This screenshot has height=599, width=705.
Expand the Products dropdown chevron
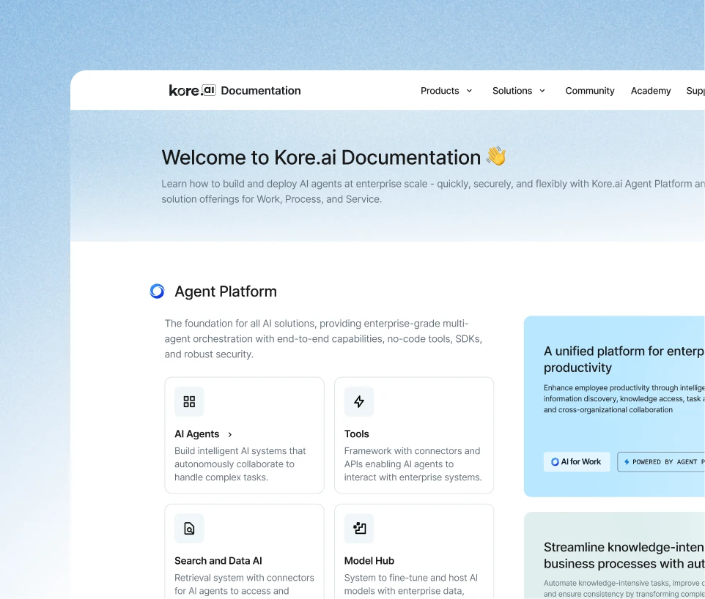pyautogui.click(x=470, y=91)
